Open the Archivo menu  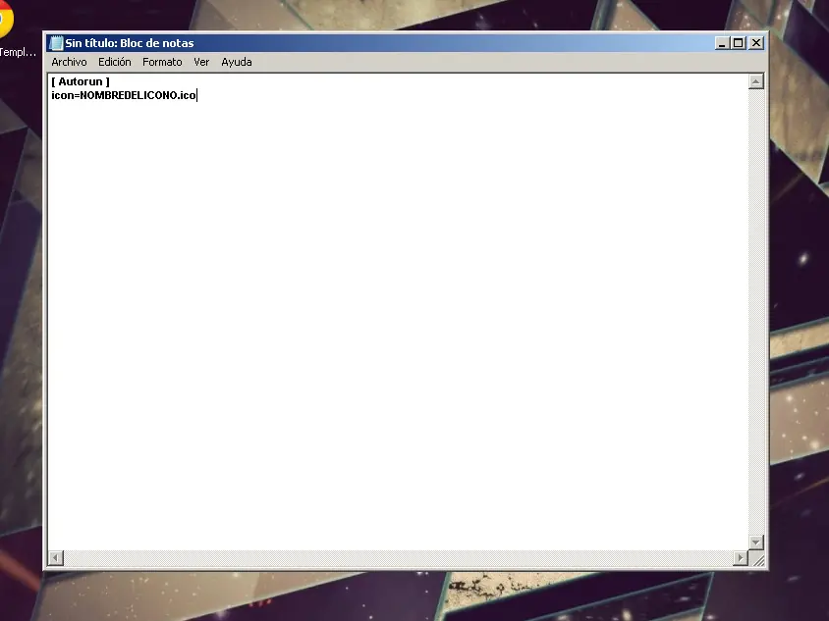point(69,62)
